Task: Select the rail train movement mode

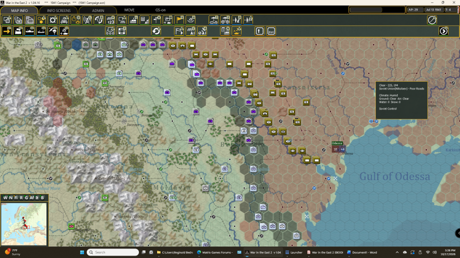Action: point(18,31)
